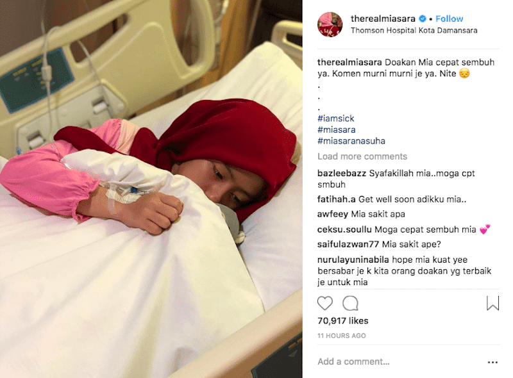Visit bazleebazz commenter profile
The height and width of the screenshot is (378, 513).
(x=342, y=174)
